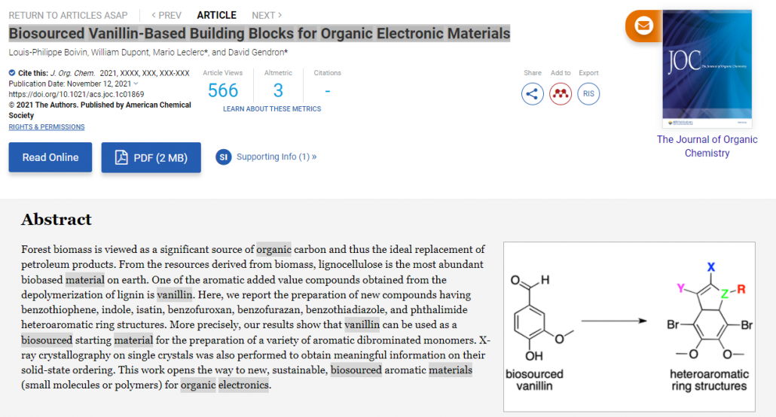Add article to Mendeley via red icon

[561, 94]
